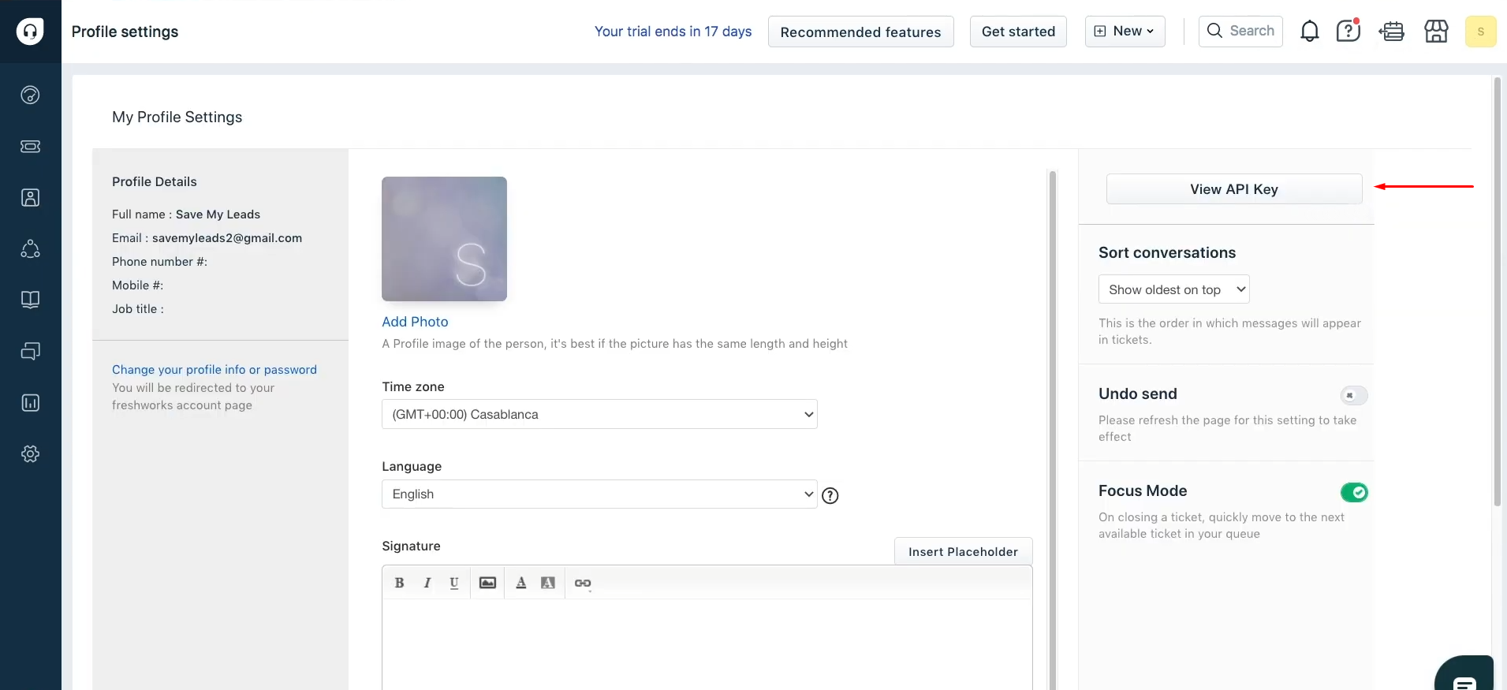
Task: Choose the background color in the signature editor
Action: coord(548,583)
